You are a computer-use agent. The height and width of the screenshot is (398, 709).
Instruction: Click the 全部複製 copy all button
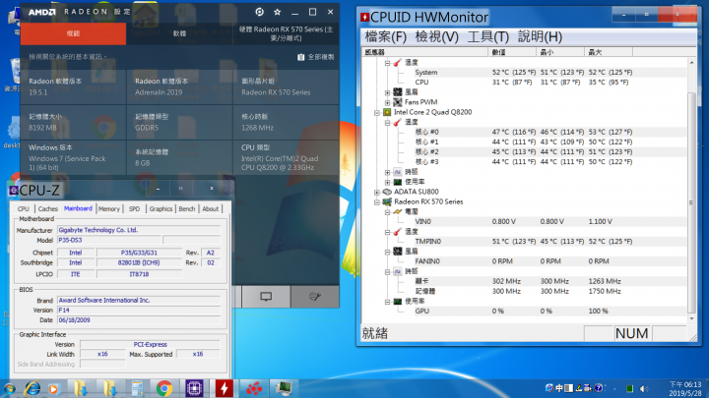point(316,57)
